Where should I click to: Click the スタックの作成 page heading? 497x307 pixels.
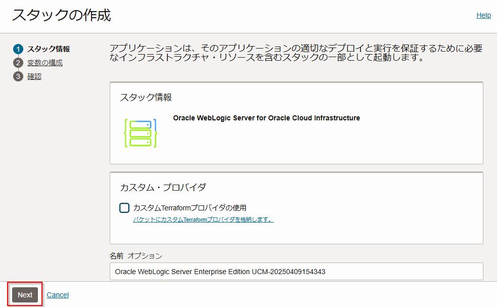(x=61, y=15)
